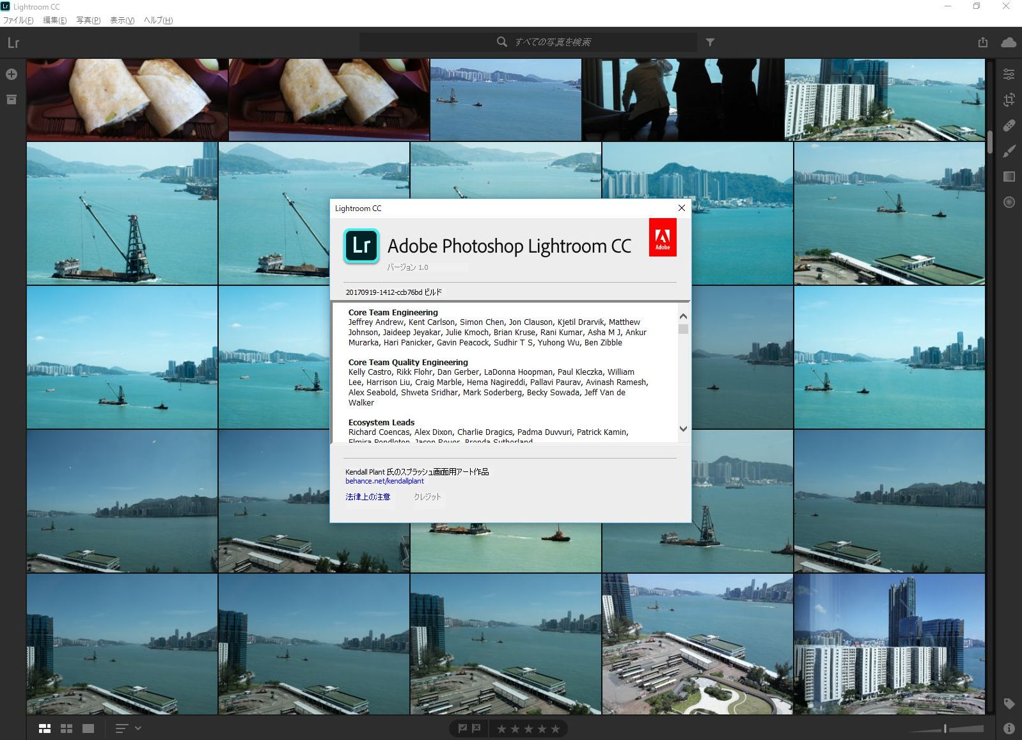Click the search magnifier icon
The image size is (1022, 740).
(502, 42)
